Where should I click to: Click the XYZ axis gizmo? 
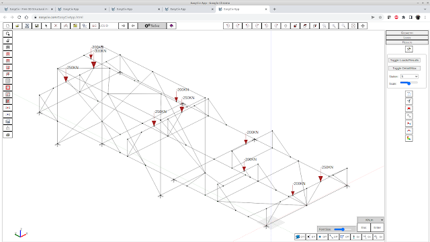(x=21, y=233)
